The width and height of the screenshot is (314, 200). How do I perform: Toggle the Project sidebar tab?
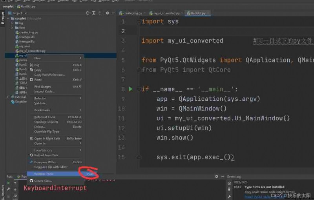pyautogui.click(x=3, y=18)
